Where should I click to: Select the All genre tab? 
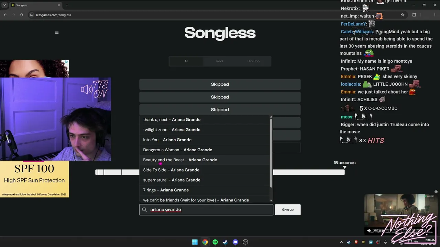pos(186,61)
